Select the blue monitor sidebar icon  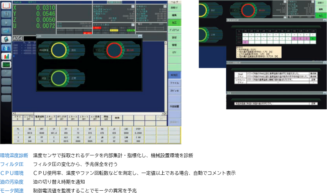tap(6, 31)
